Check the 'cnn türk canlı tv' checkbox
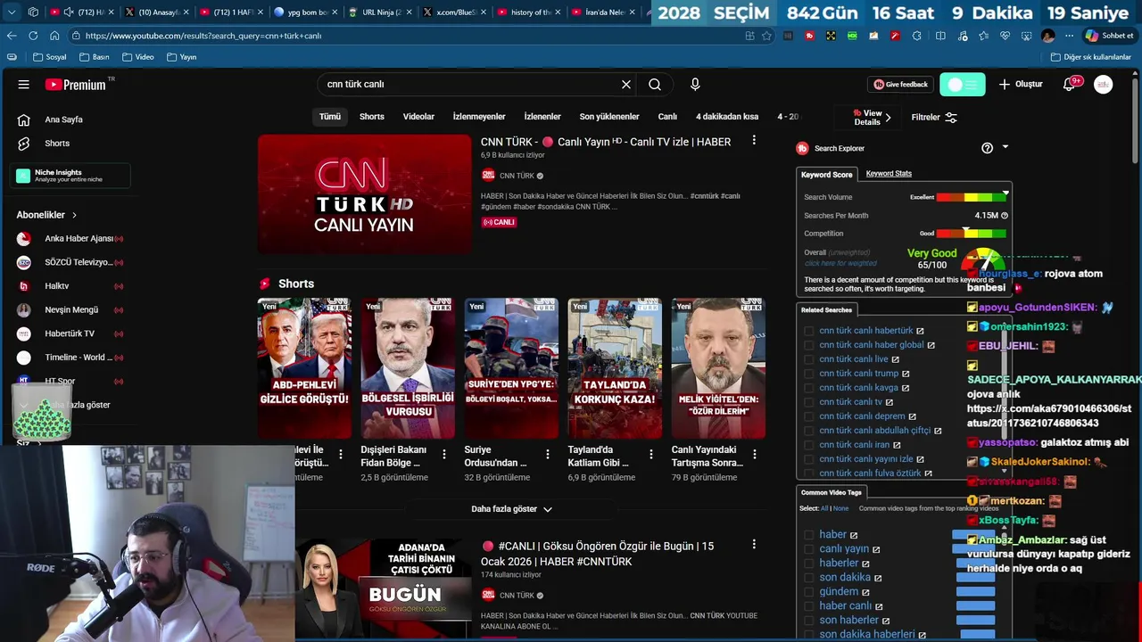Viewport: 1142px width, 642px height. click(x=809, y=402)
